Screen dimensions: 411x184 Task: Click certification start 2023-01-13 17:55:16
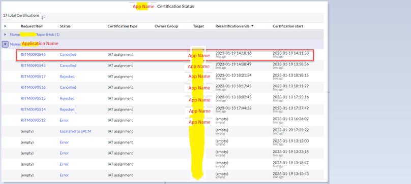click(290, 97)
